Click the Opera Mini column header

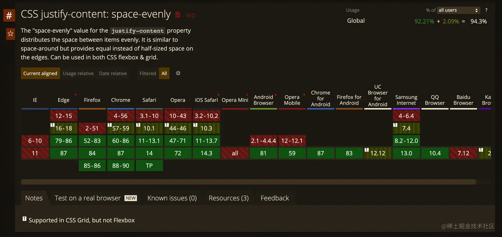[x=235, y=100]
